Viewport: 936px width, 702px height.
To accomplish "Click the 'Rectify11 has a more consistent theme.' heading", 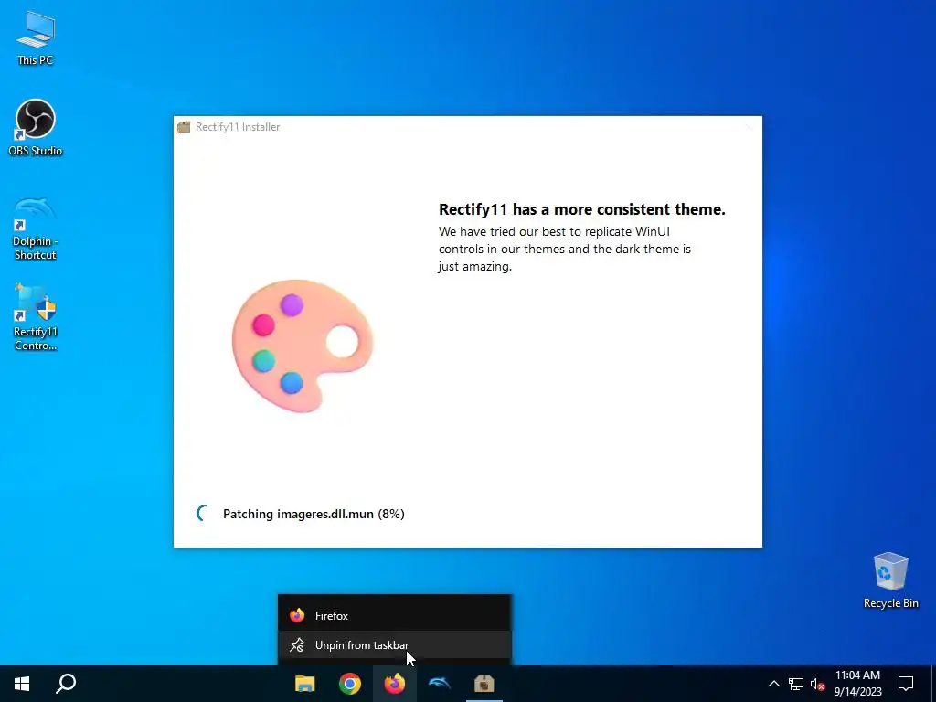I will [582, 209].
